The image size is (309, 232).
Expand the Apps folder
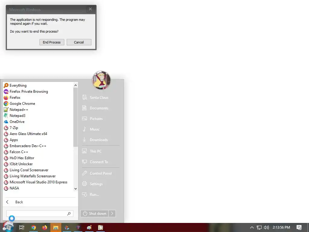click(38, 140)
